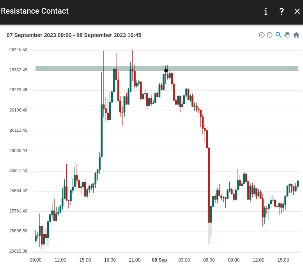
Task: Zoom in using the plus circle icon
Action: pyautogui.click(x=262, y=35)
